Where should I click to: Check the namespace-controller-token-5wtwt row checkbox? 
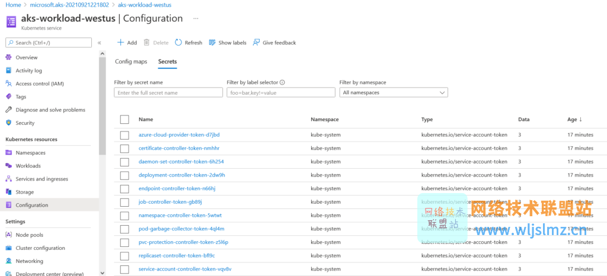[124, 216]
